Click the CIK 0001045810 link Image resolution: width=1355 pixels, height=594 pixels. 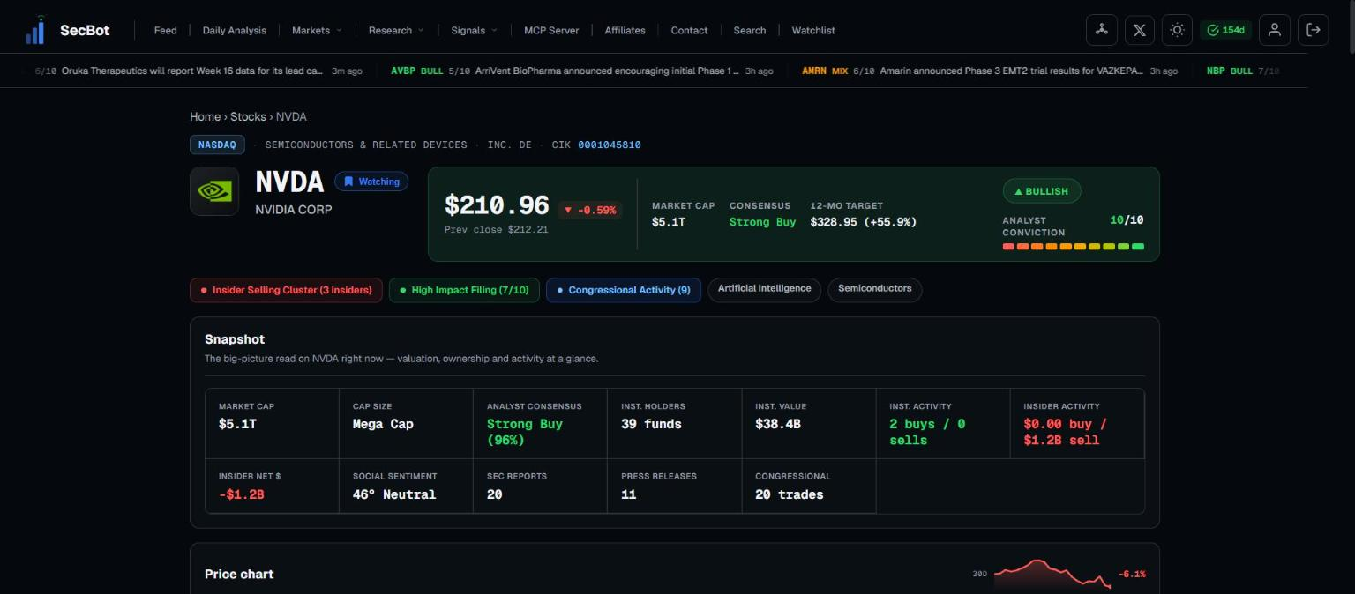pyautogui.click(x=610, y=145)
